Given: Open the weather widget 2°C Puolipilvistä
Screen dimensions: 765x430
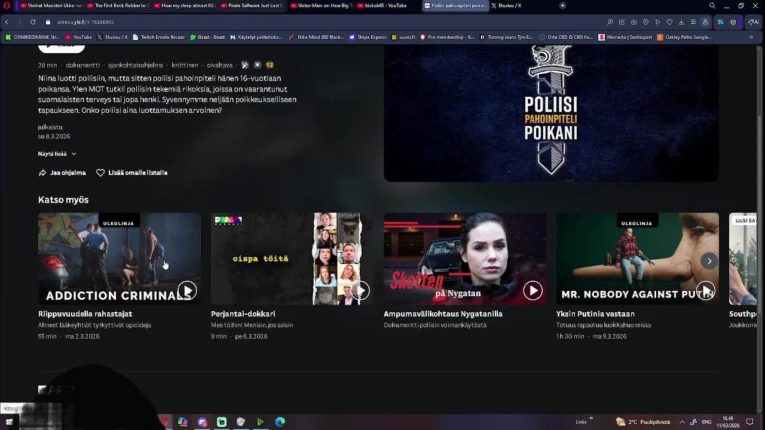Looking at the screenshot, I should [x=643, y=422].
